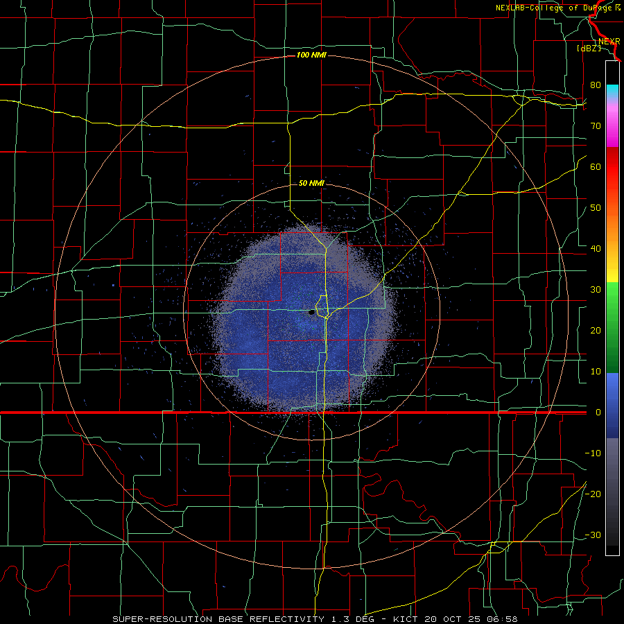This screenshot has height=624, width=624.
Task: Click the positive 10 value on the dBZ scale
Action: coord(596,372)
